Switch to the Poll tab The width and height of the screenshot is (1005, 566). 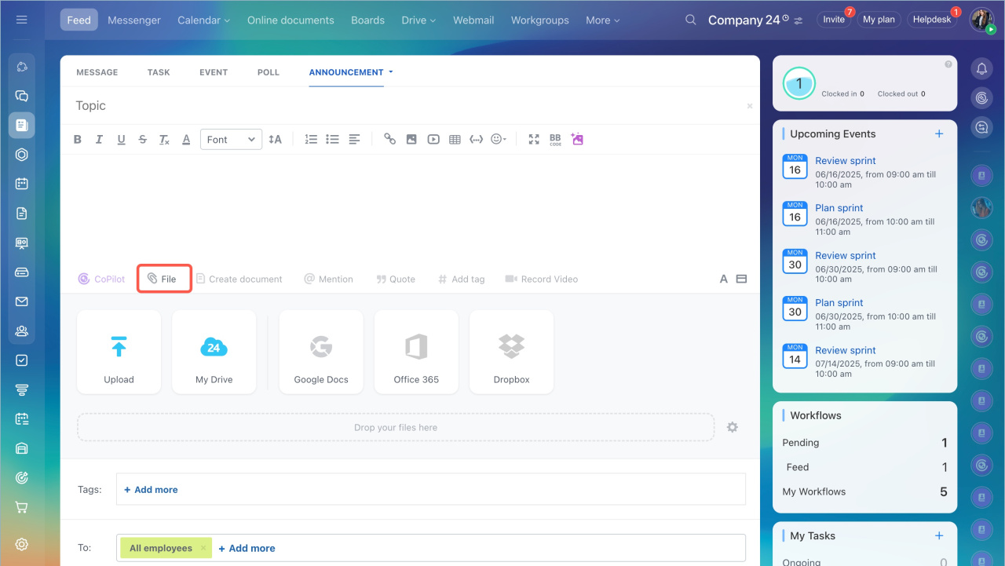[x=268, y=72]
